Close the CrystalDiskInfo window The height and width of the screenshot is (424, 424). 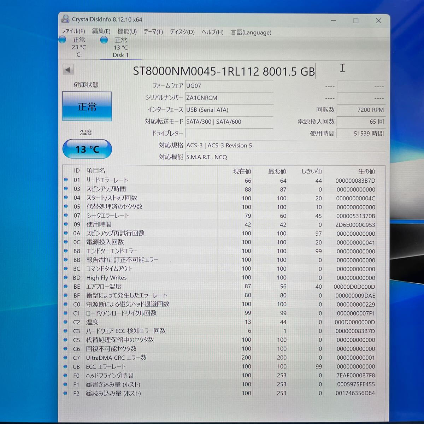click(378, 21)
